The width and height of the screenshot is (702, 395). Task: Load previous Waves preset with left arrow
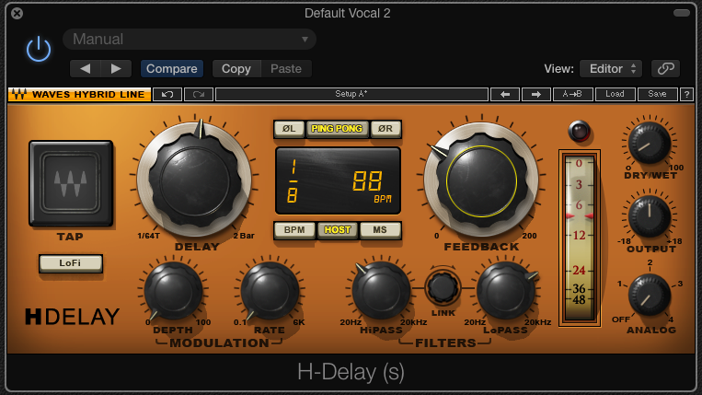(x=505, y=94)
